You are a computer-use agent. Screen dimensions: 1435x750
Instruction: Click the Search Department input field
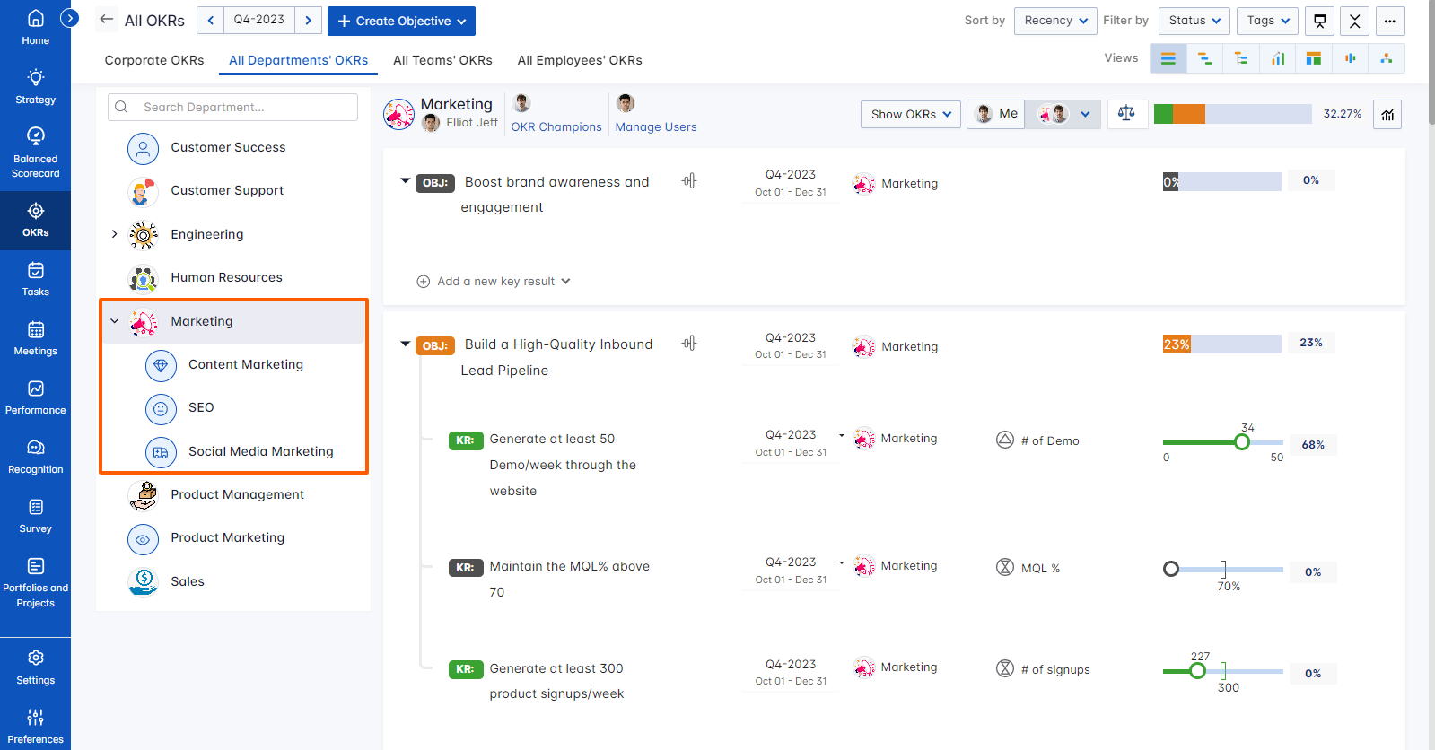(x=232, y=107)
